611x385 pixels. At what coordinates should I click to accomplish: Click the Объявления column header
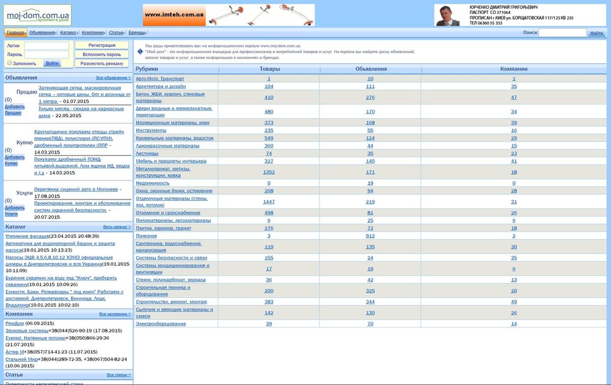click(371, 69)
